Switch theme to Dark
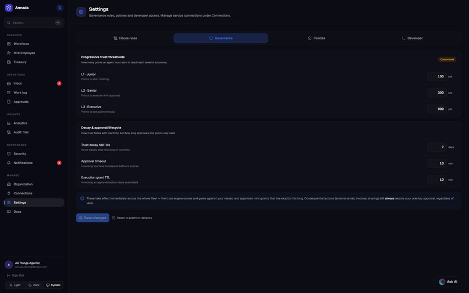Viewport: 469px width, 293px height. pos(34,285)
